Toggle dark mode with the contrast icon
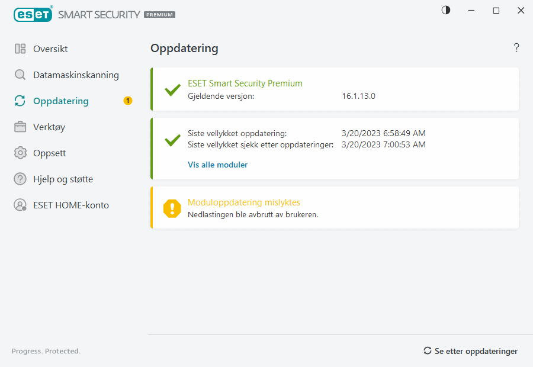The width and height of the screenshot is (533, 367). coord(445,10)
